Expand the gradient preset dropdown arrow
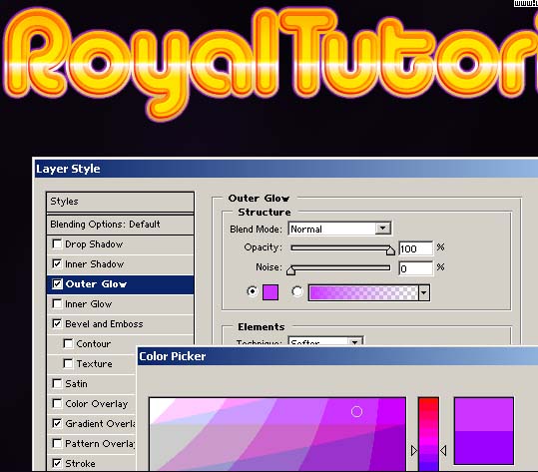This screenshot has width=538, height=472. 424,293
